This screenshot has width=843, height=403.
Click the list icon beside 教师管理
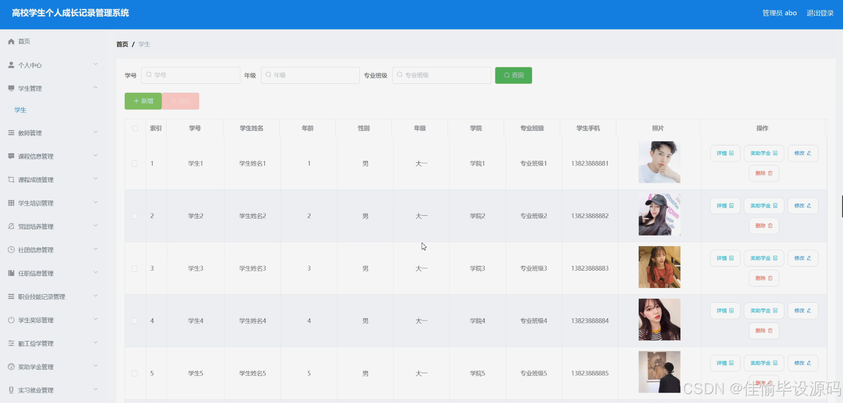click(11, 133)
